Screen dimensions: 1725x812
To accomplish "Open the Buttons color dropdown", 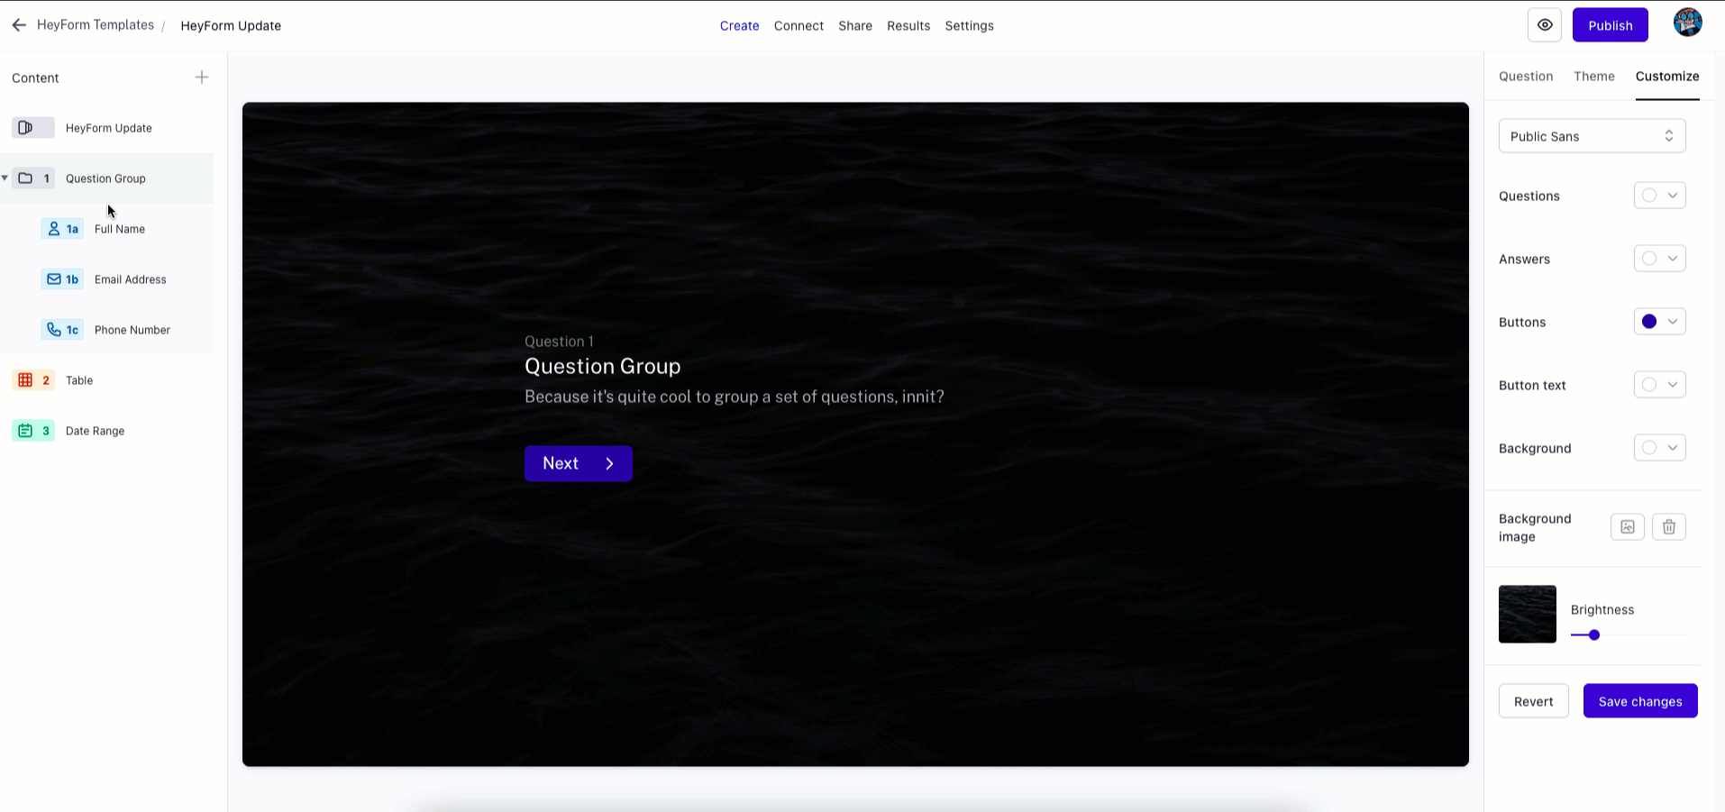I will pyautogui.click(x=1660, y=322).
